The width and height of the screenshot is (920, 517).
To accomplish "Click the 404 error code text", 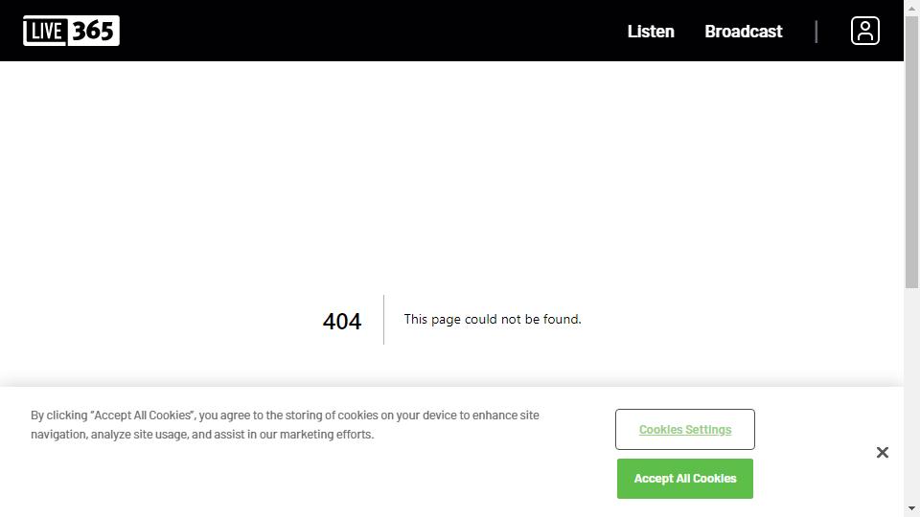I will (342, 322).
